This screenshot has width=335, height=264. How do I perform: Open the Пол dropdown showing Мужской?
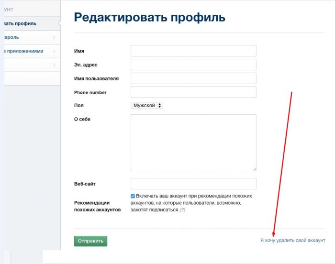(147, 105)
